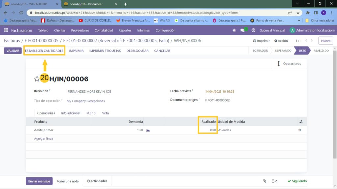Expand the Acción dropdown
The height and width of the screenshot is (189, 337).
[x=281, y=41]
